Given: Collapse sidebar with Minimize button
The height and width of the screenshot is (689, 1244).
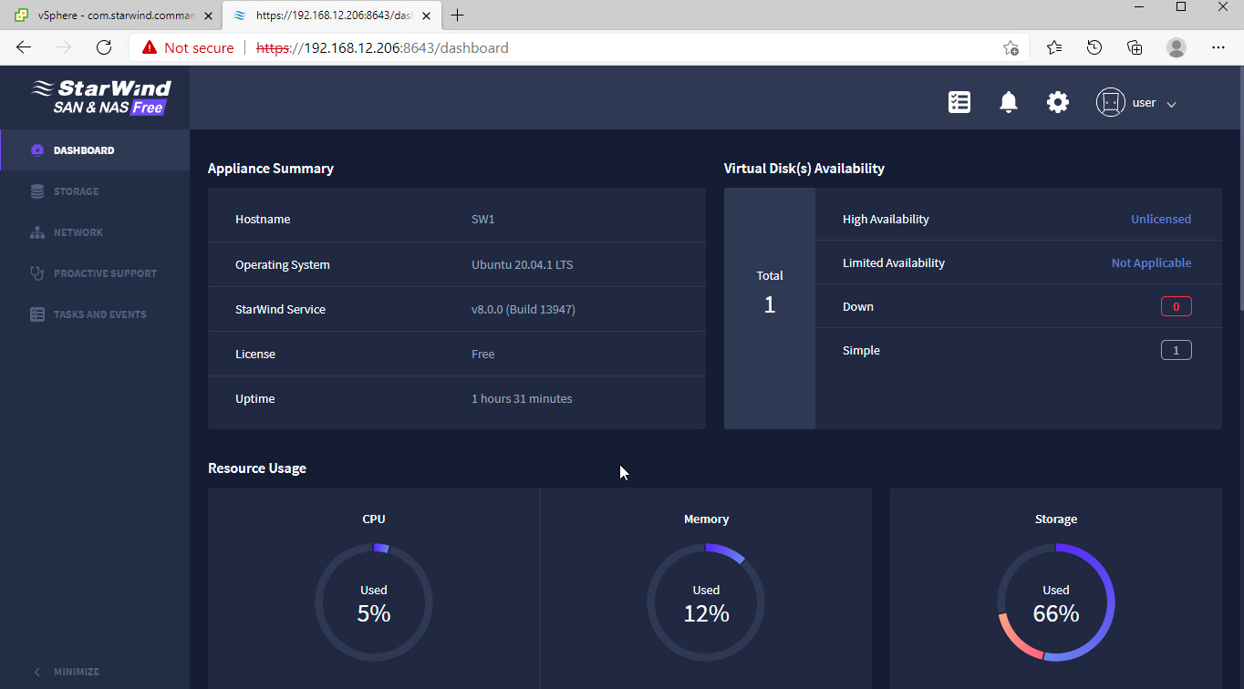Looking at the screenshot, I should [x=67, y=672].
